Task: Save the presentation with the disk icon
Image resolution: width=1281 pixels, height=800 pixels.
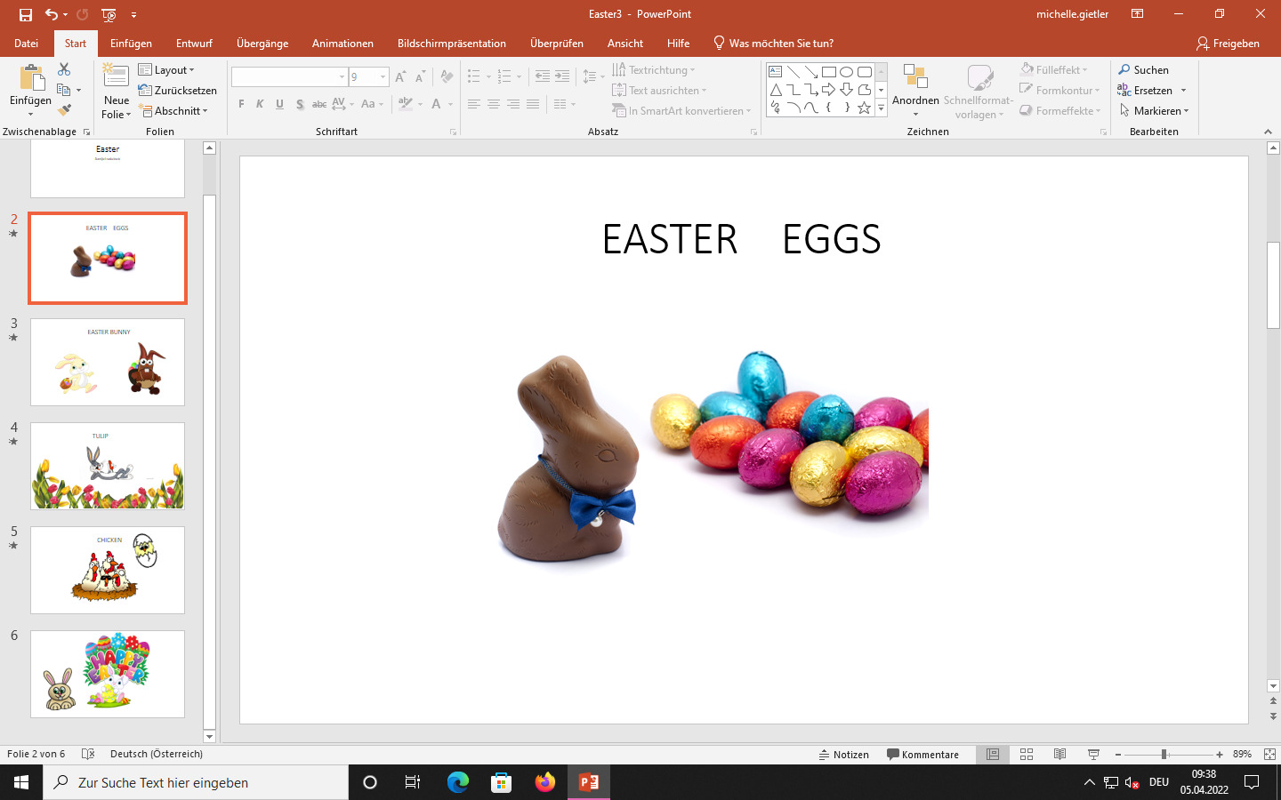Action: [26, 15]
